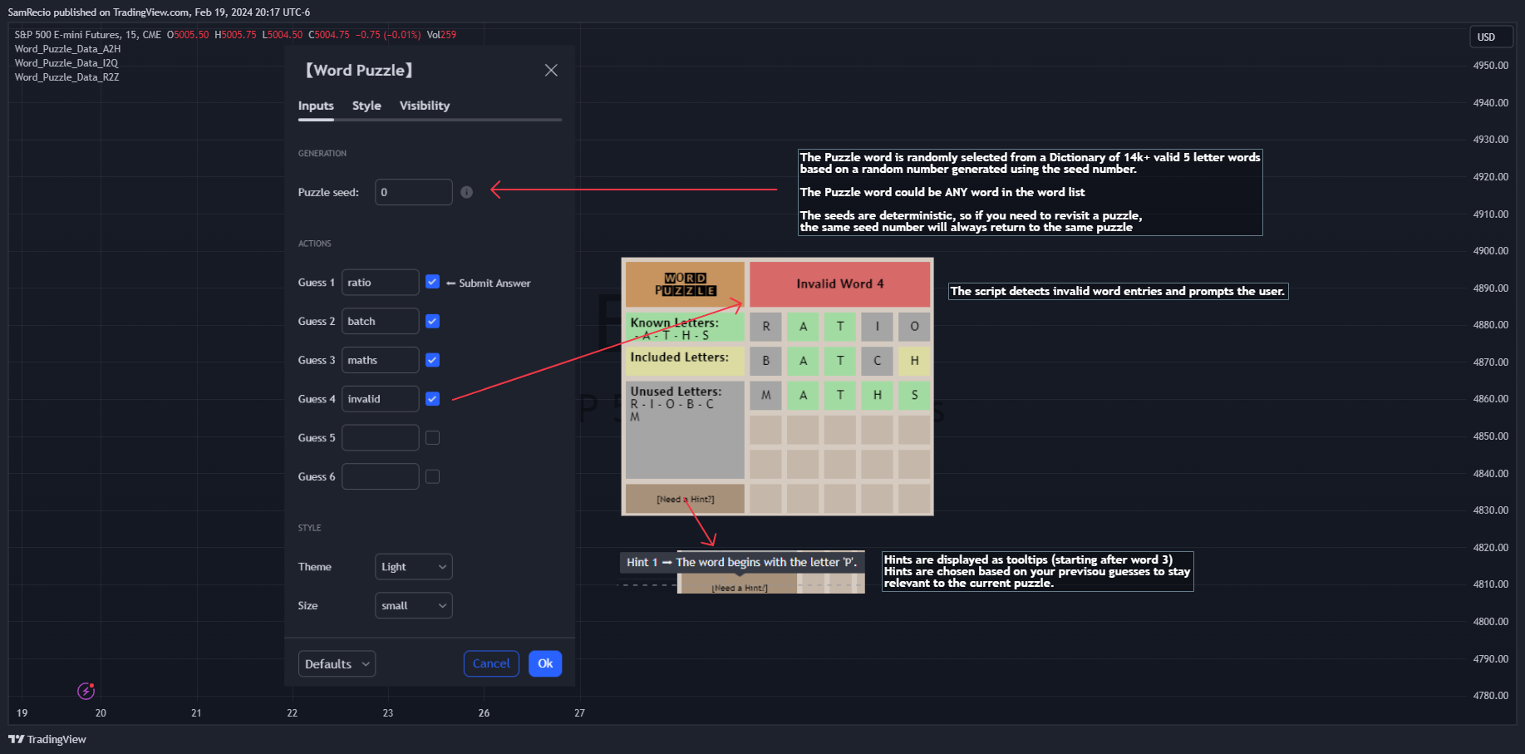
Task: Click the Included Letters panel
Action: 685,362
